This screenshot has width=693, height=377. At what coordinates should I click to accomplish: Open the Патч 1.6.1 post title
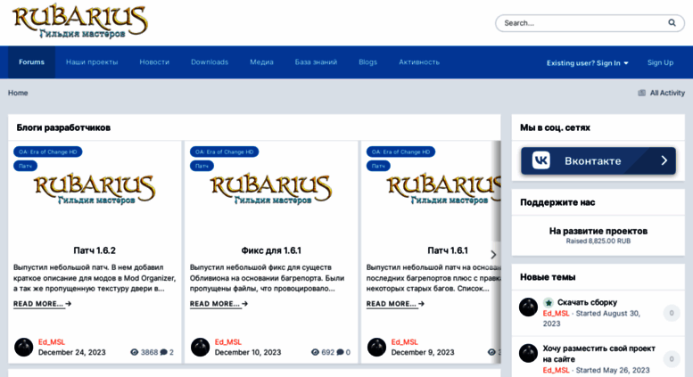447,250
